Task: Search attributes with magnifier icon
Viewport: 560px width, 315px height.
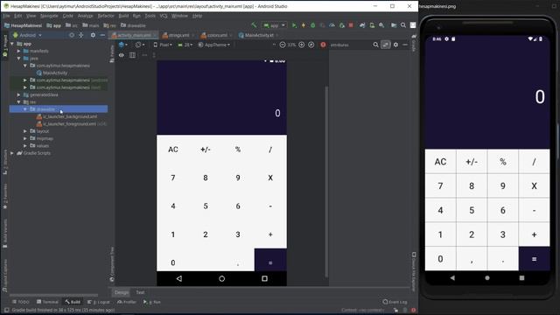Action: [375, 45]
